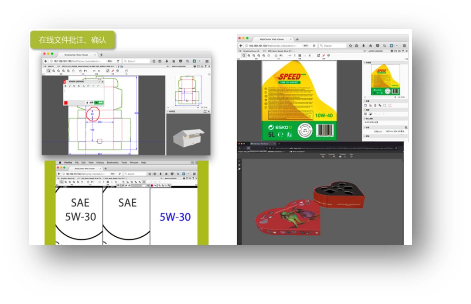471x304 pixels.
Task: Click the separations grid icon in SPEED label toolbar
Action: coord(300,55)
